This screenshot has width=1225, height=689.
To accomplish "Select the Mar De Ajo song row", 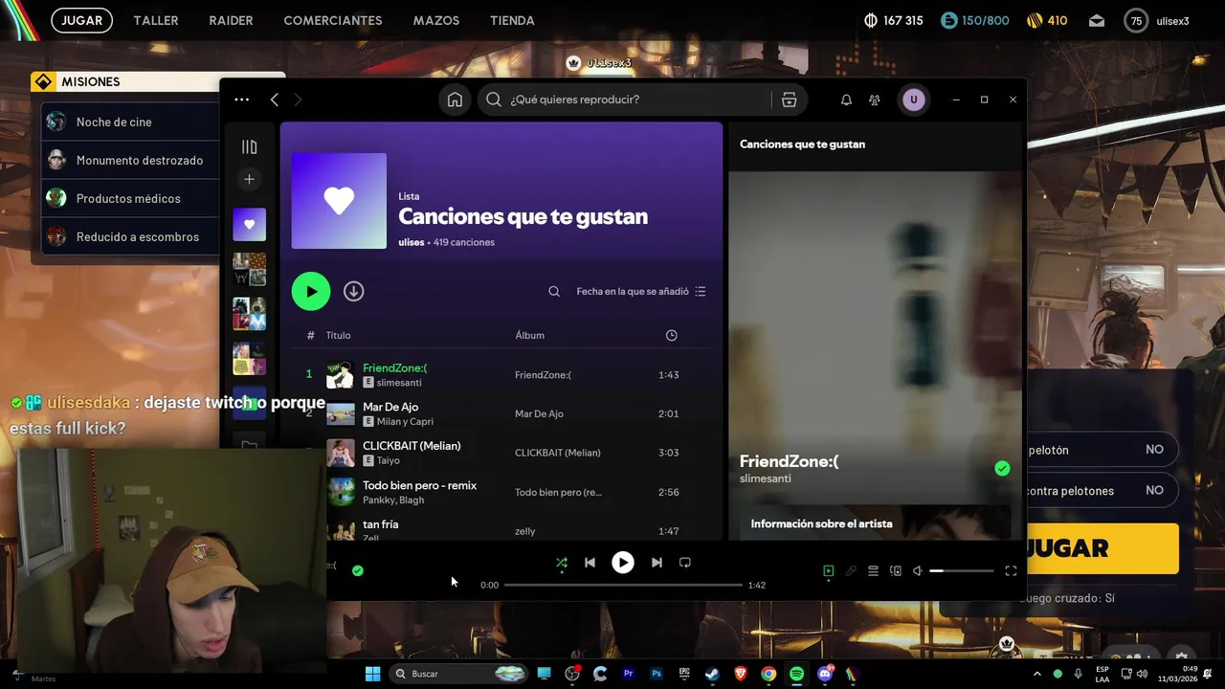I will [x=501, y=413].
